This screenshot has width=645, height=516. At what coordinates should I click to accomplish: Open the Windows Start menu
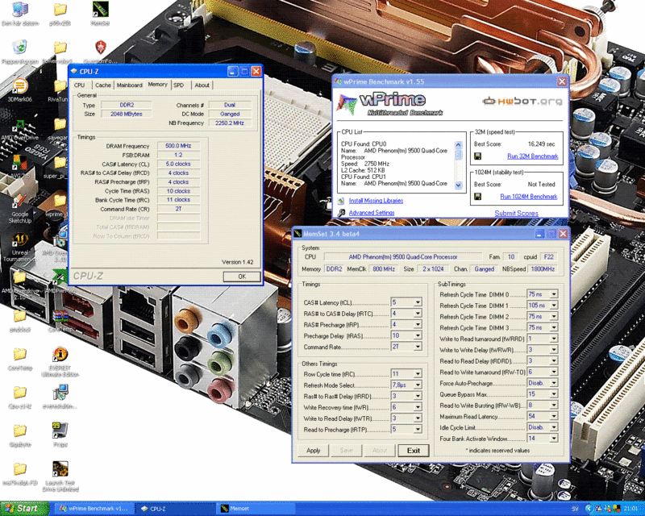(x=25, y=509)
